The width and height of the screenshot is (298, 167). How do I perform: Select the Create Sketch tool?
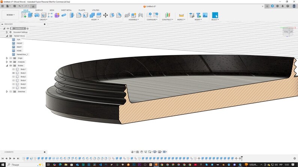(x=24, y=15)
